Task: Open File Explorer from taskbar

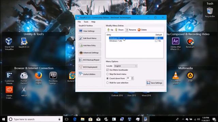Action: (82, 119)
